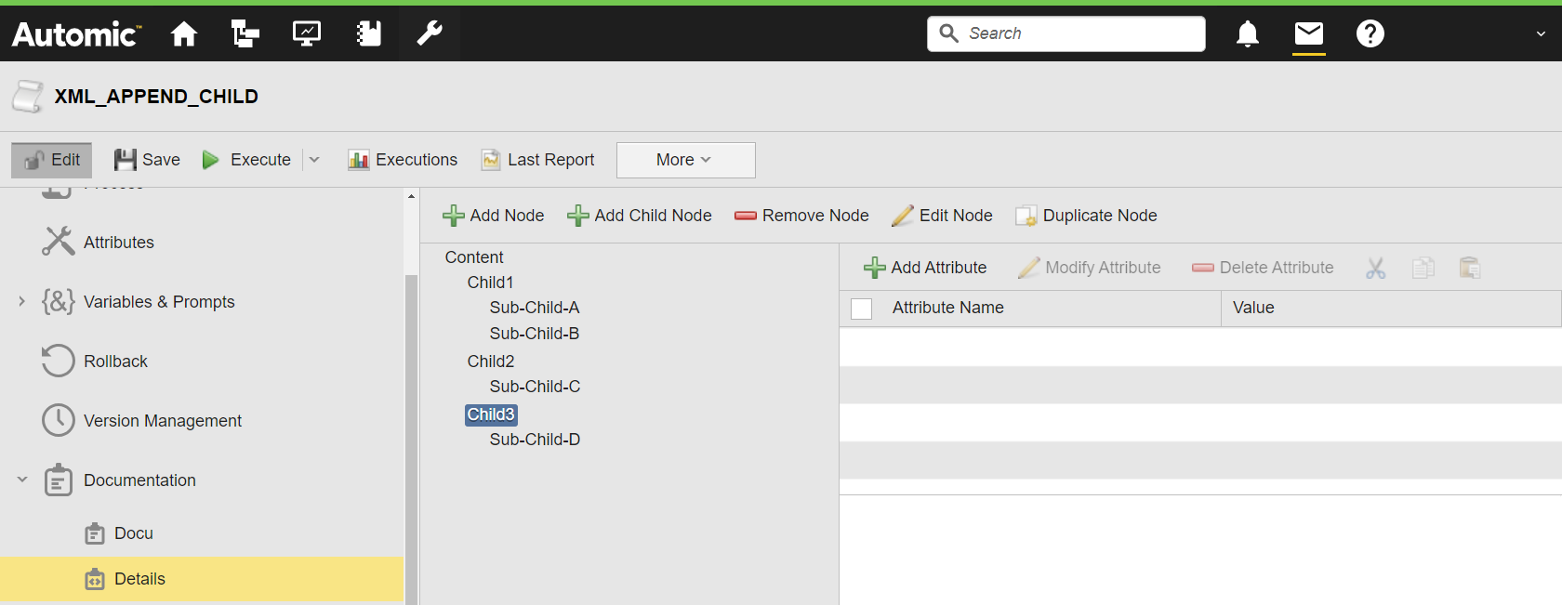Open messages using the envelope icon
This screenshot has height=605, width=1562.
tap(1309, 34)
